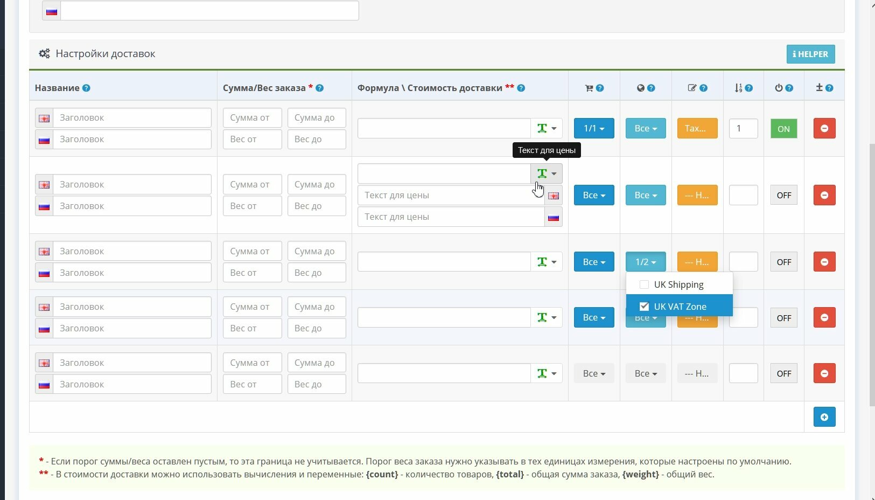Toggle the ON switch in the first row
This screenshot has height=500, width=875.
783,129
